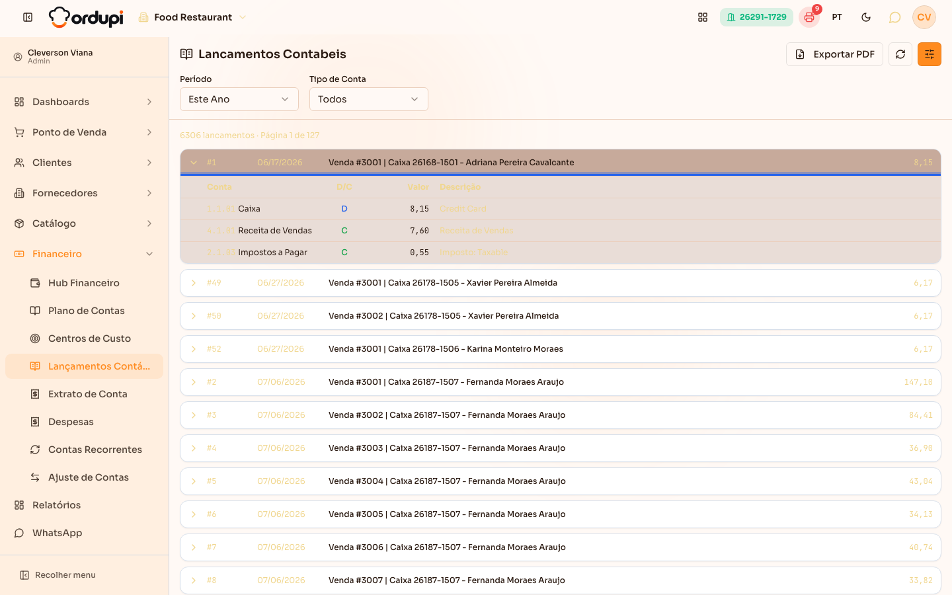This screenshot has width=952, height=595.
Task: Open Hub Financeiro menu item
Action: point(84,283)
